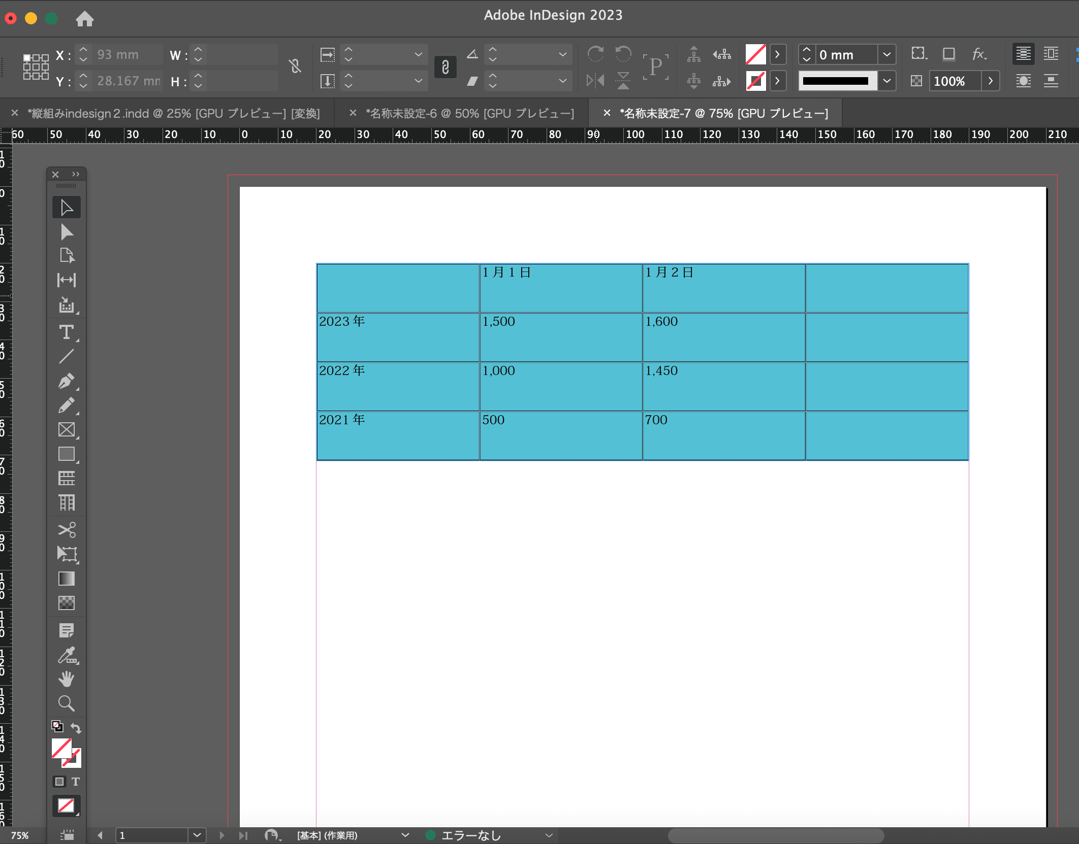Open the stroke weight 0 mm dropdown

coord(887,54)
